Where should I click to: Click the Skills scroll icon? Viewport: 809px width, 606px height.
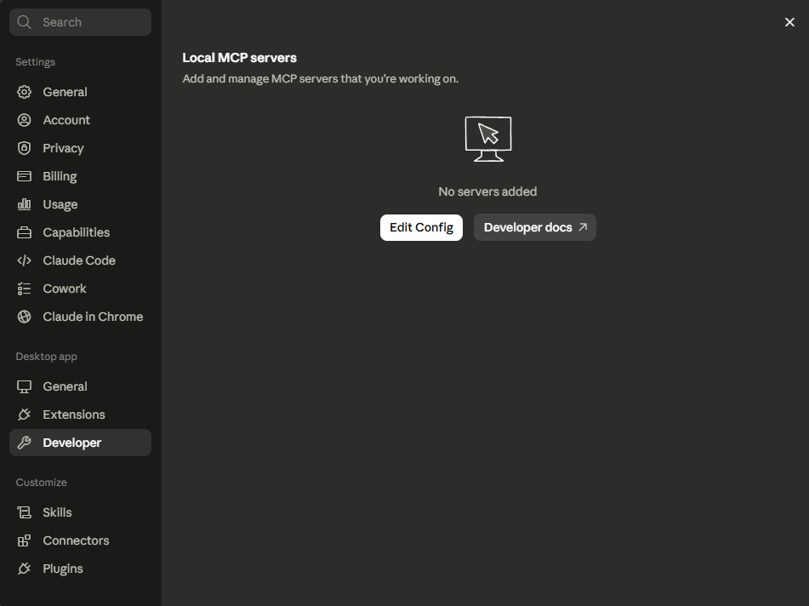pyautogui.click(x=25, y=512)
